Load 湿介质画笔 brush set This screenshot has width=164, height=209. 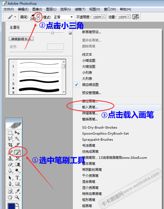(90, 188)
